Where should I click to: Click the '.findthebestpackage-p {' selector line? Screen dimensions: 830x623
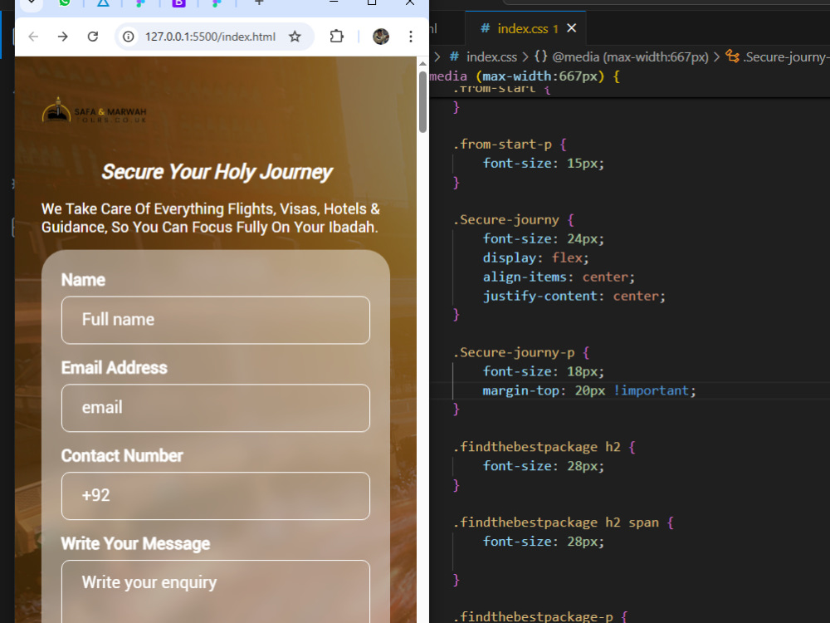coord(540,616)
